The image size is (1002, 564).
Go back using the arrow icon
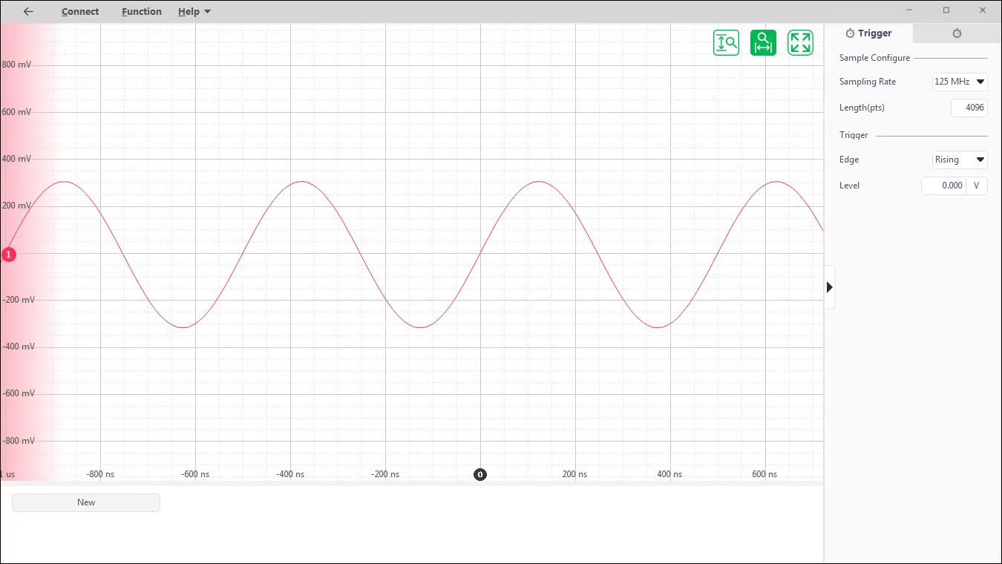[x=28, y=11]
